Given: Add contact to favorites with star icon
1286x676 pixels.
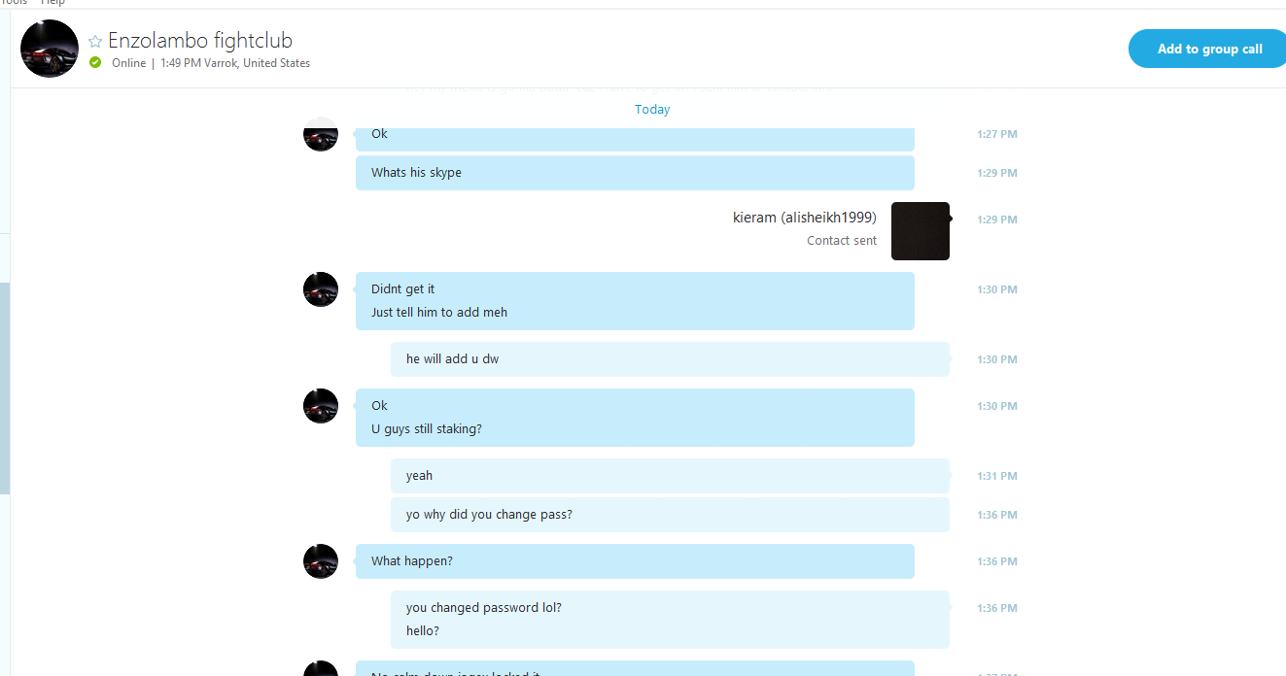Looking at the screenshot, I should (95, 41).
